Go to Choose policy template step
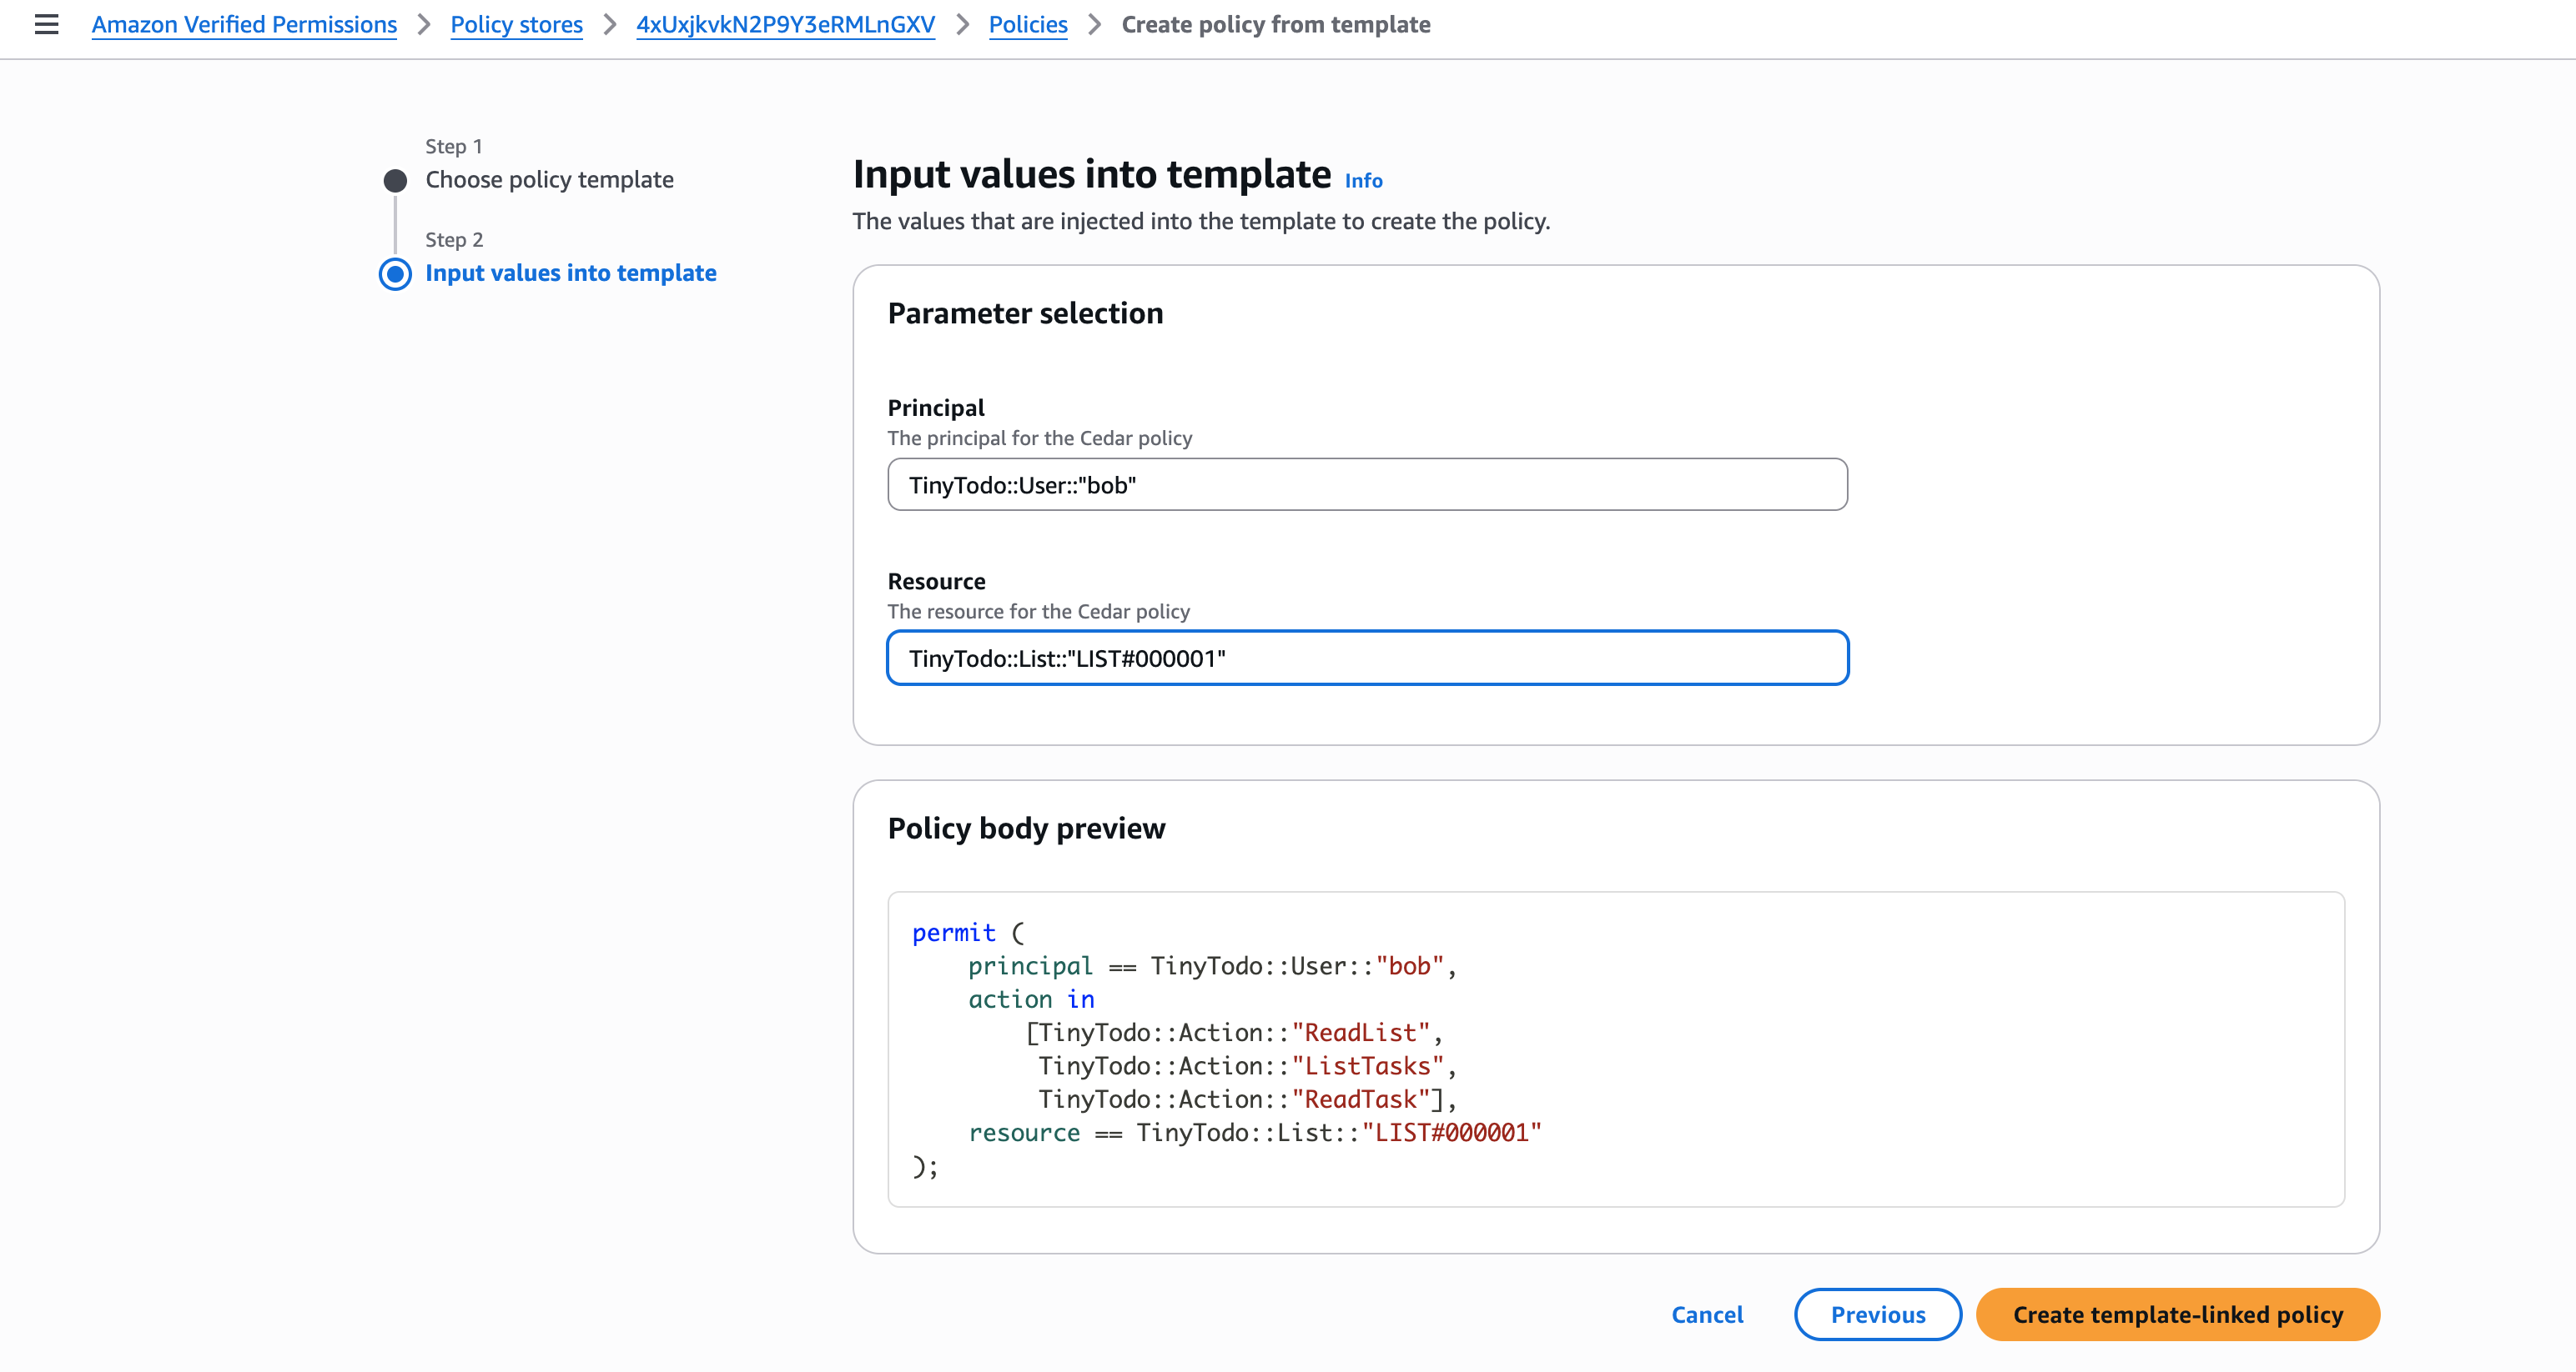 click(549, 180)
